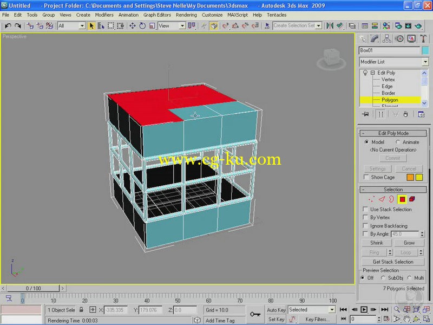Viewport: 433px width, 325px height.
Task: Open Render Setup icon
Action: click(x=398, y=26)
